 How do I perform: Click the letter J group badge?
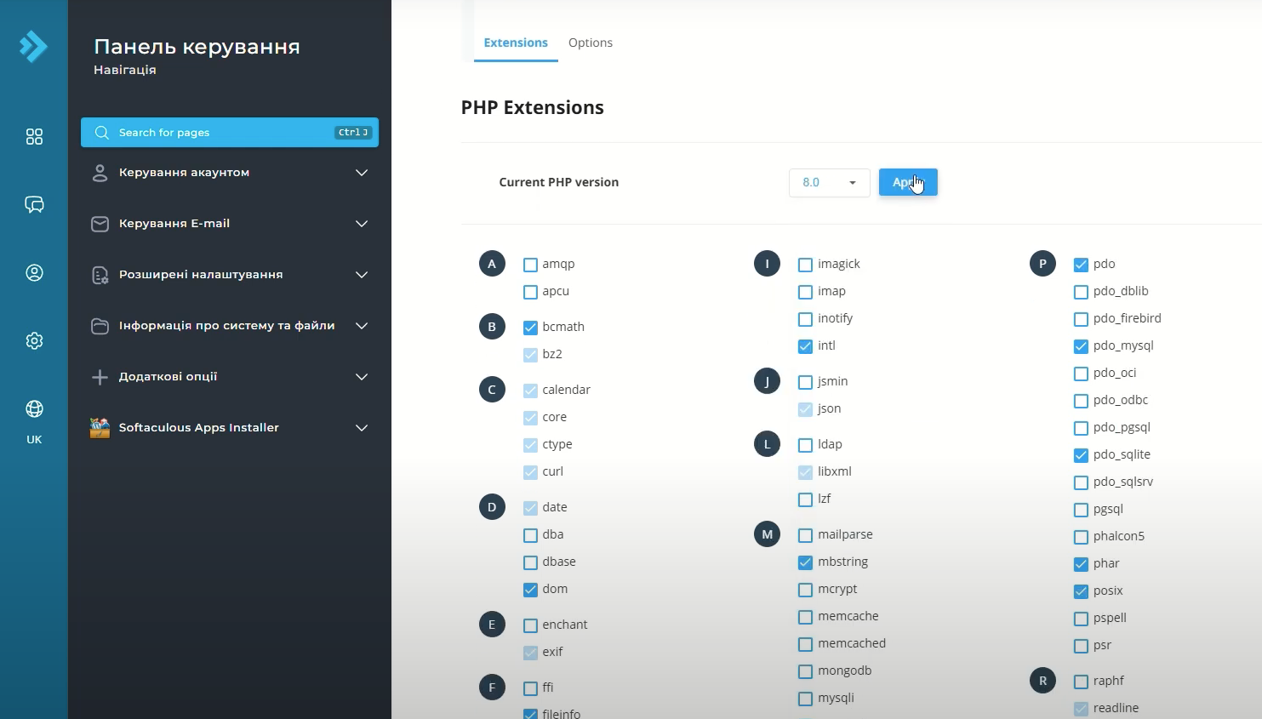pos(767,381)
